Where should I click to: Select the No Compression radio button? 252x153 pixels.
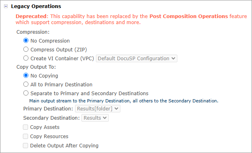[x=26, y=41]
